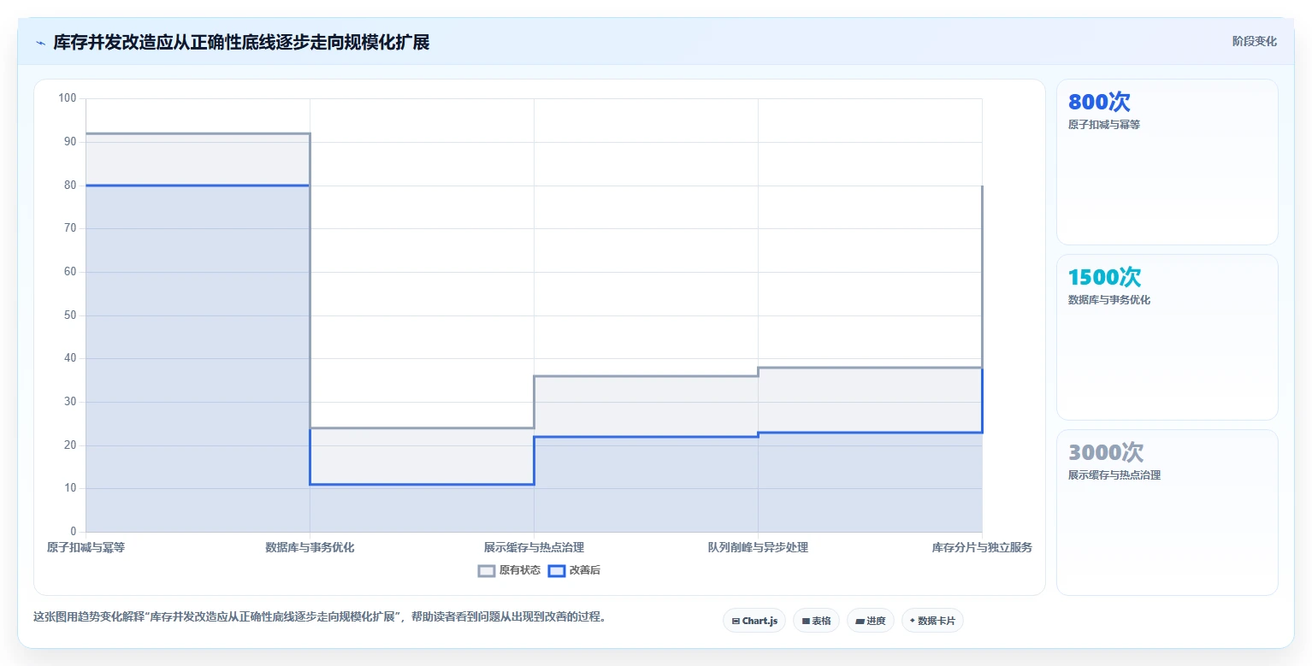The height and width of the screenshot is (666, 1312).
Task: Click the 阶段变化 label in header
Action: click(1255, 41)
